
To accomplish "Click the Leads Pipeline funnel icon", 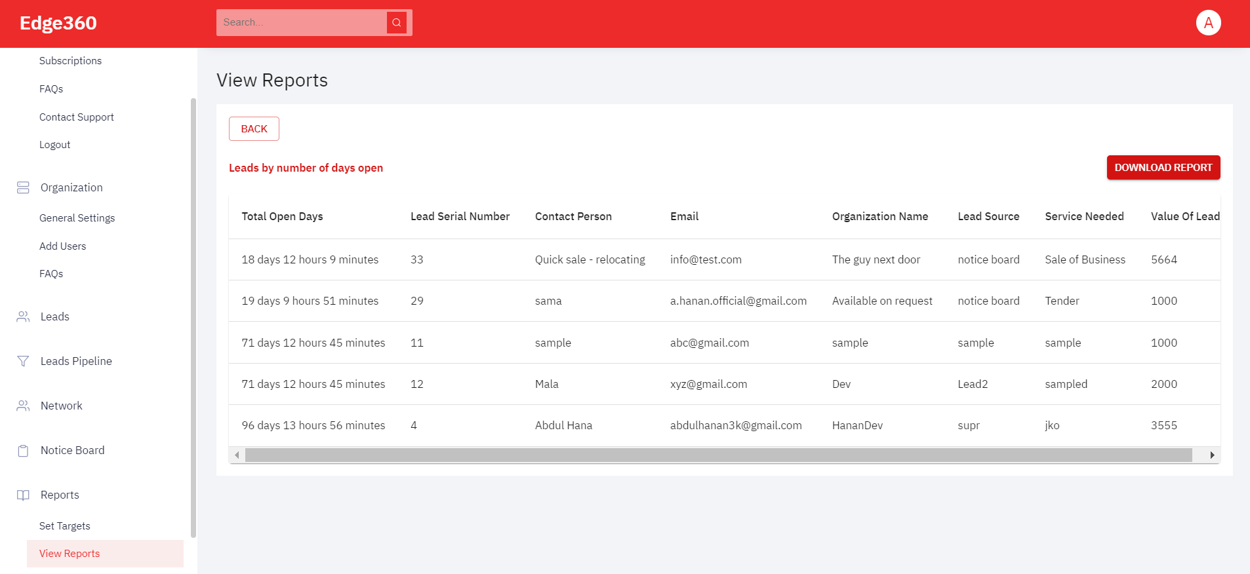I will (23, 362).
